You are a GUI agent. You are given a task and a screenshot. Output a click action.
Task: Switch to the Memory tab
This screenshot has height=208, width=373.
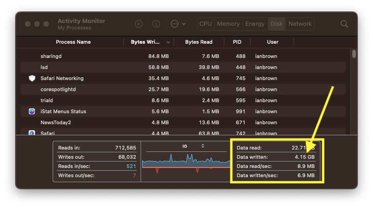pyautogui.click(x=228, y=24)
